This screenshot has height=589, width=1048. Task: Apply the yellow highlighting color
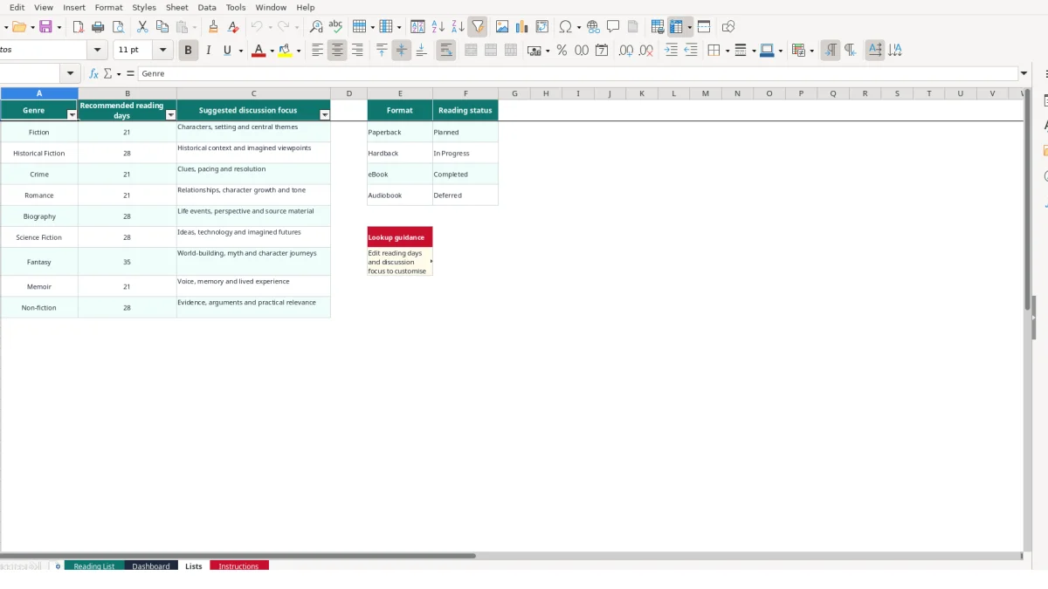pyautogui.click(x=285, y=51)
